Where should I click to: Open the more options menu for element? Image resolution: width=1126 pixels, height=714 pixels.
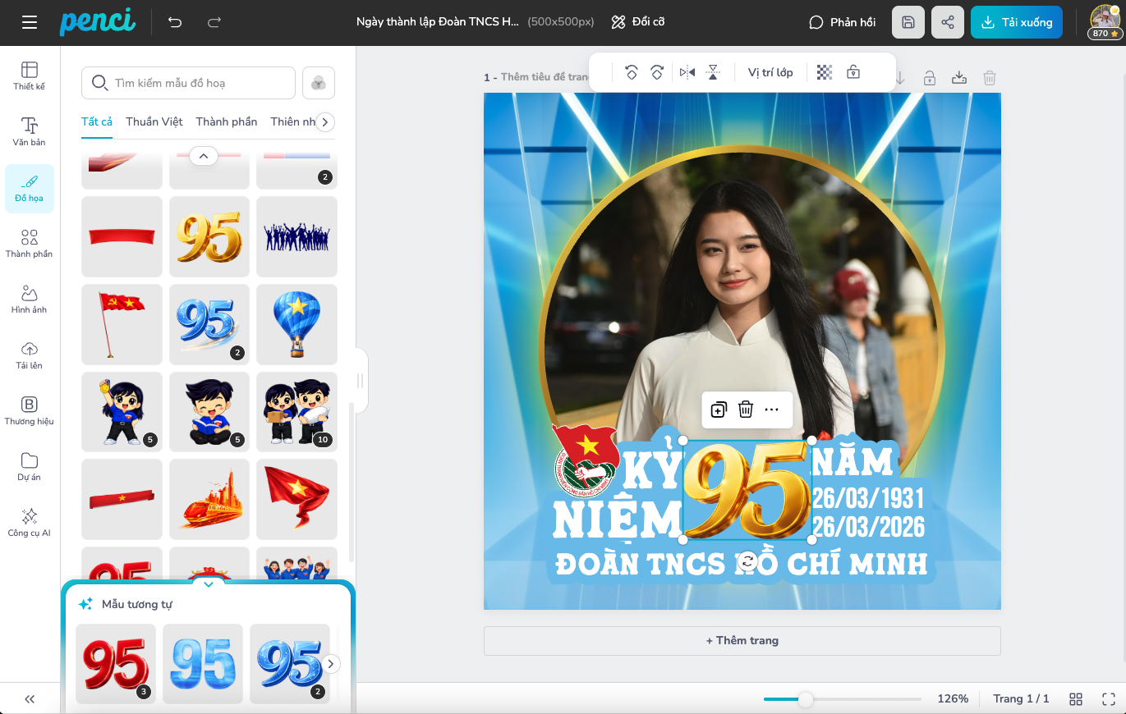(771, 410)
